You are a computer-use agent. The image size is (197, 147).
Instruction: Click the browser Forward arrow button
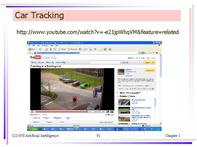click(x=40, y=49)
